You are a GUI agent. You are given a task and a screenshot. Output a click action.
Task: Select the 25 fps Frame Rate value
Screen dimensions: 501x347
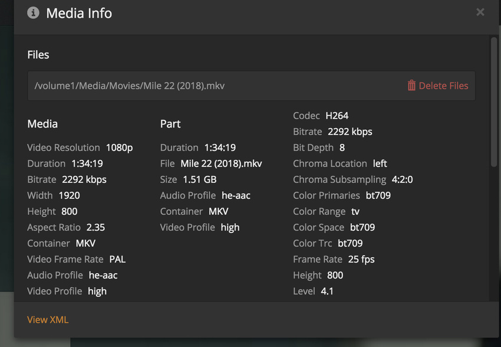pyautogui.click(x=361, y=259)
